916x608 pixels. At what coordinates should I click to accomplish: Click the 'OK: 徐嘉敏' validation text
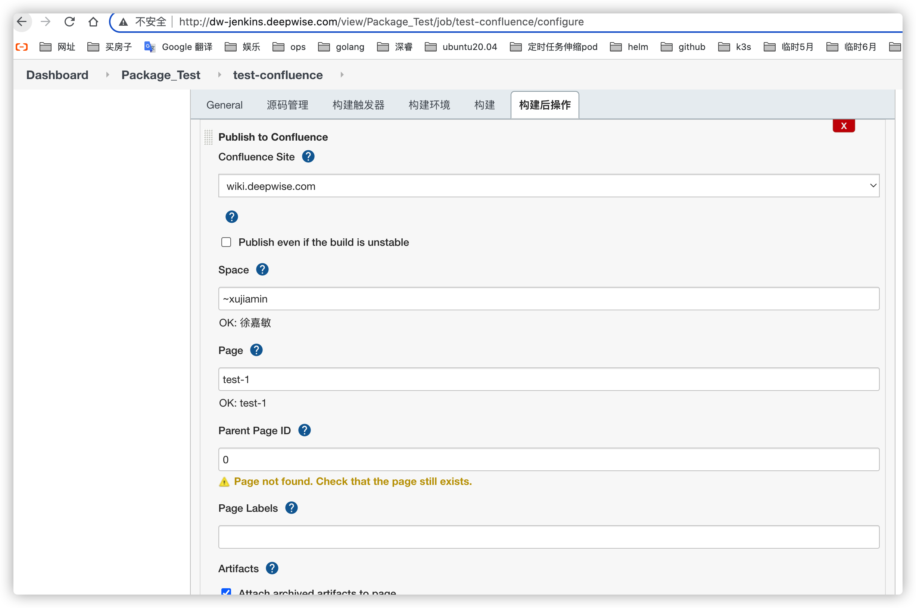click(245, 323)
